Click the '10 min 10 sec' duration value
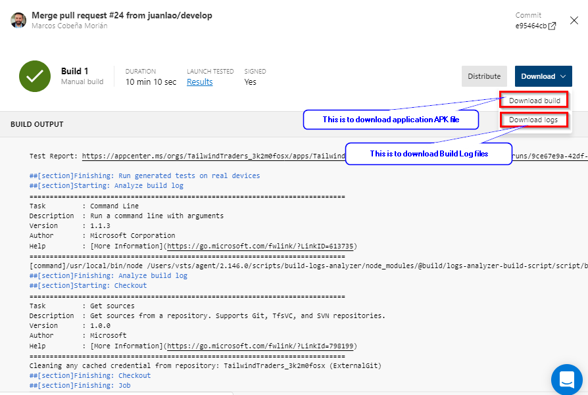The width and height of the screenshot is (588, 395). [151, 81]
